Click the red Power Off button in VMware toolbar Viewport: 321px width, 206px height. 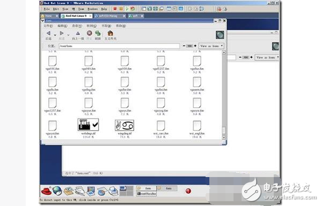[115, 9]
